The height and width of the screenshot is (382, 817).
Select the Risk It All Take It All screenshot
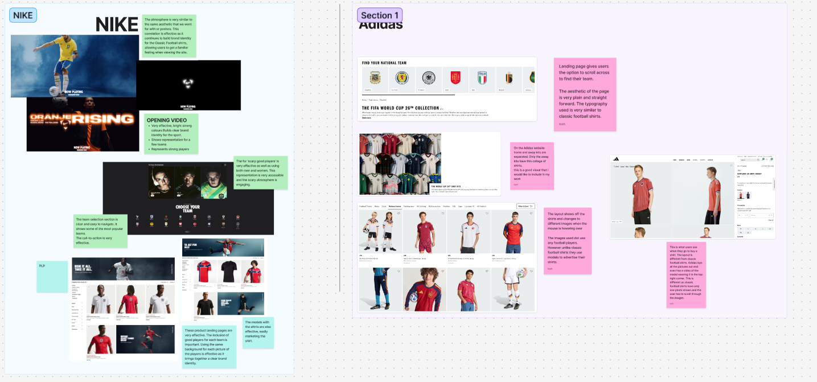123,309
